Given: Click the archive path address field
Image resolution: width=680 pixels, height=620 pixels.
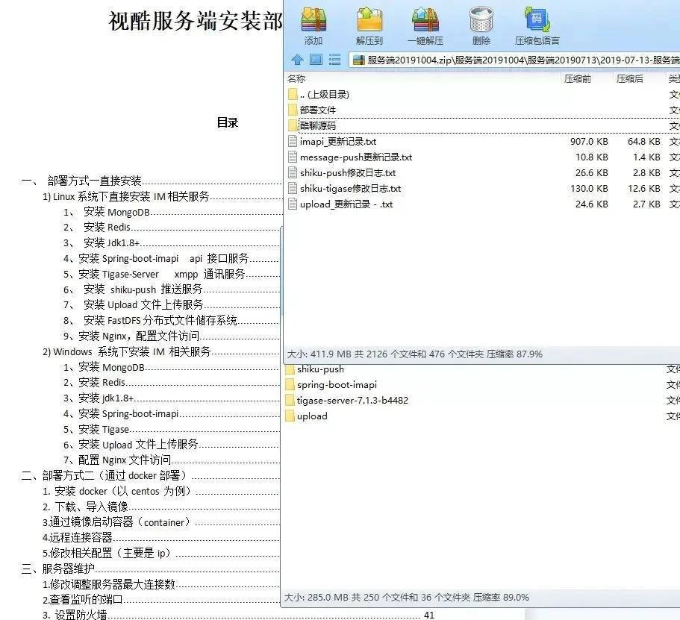Looking at the screenshot, I should point(515,60).
